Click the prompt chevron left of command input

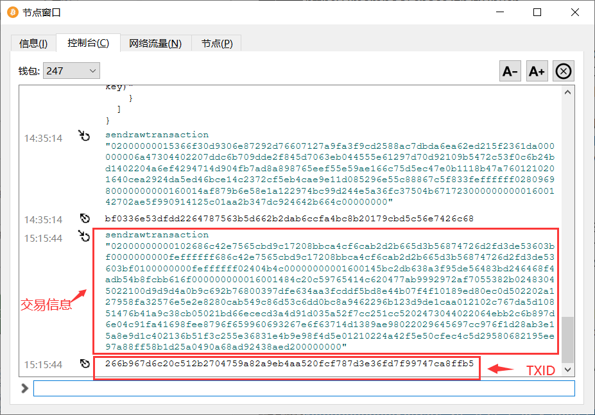click(x=25, y=388)
